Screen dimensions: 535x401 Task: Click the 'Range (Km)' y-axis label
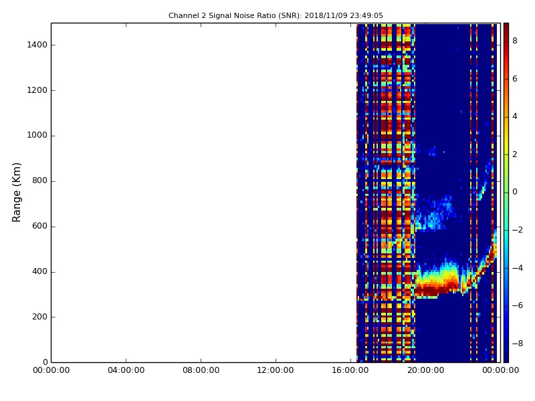[x=16, y=192]
